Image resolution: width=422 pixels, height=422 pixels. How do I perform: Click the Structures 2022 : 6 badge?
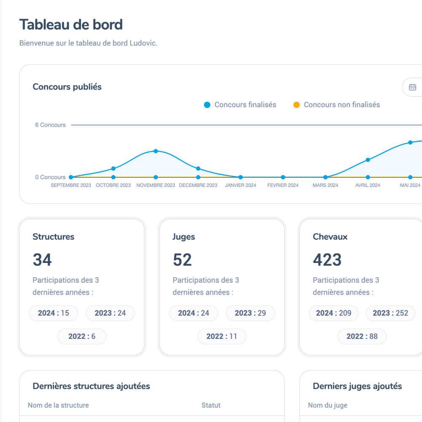pos(82,336)
